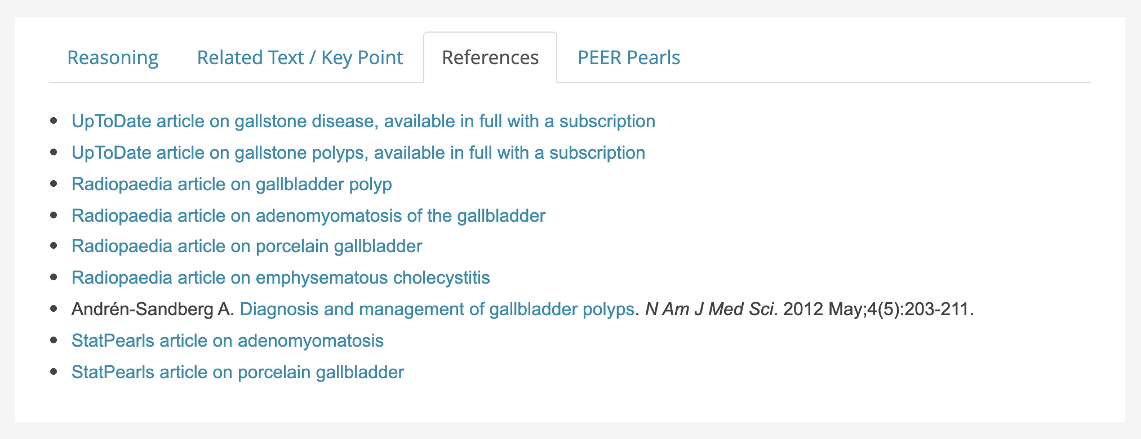The image size is (1141, 439).
Task: Click the bullet before the gallstone disease reference
Action: coord(54,121)
